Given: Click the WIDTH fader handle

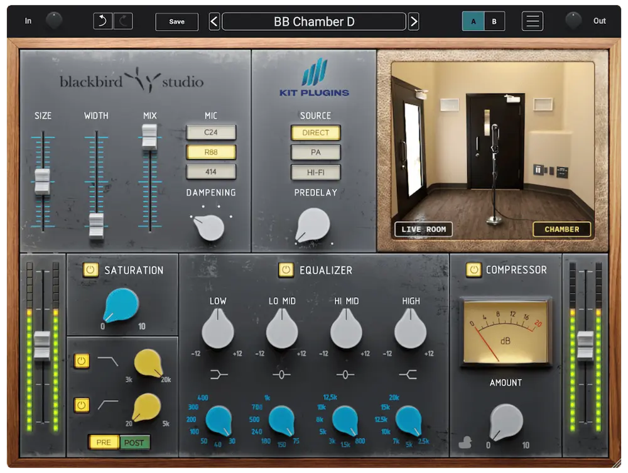Looking at the screenshot, I should 96,226.
